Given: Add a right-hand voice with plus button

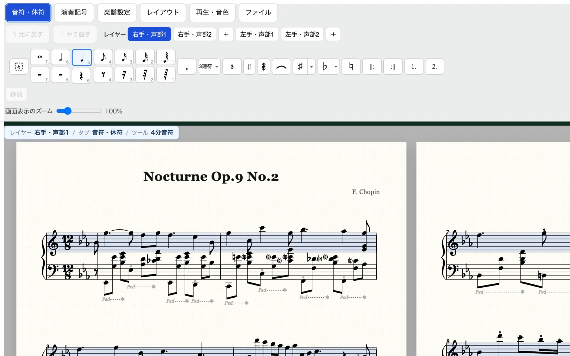Looking at the screenshot, I should coord(226,34).
